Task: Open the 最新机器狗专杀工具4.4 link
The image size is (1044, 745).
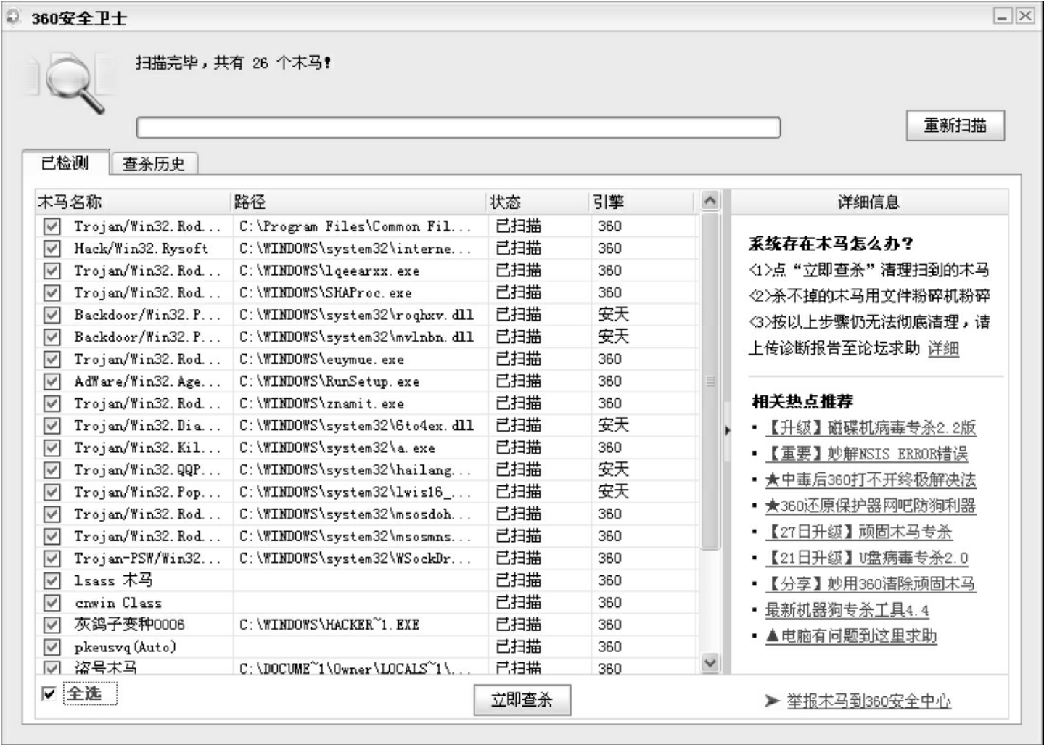Action: tap(847, 610)
